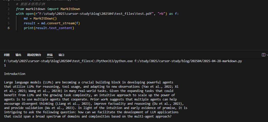
Task: Switch to the 问题 panel tab
Action: point(7,55)
